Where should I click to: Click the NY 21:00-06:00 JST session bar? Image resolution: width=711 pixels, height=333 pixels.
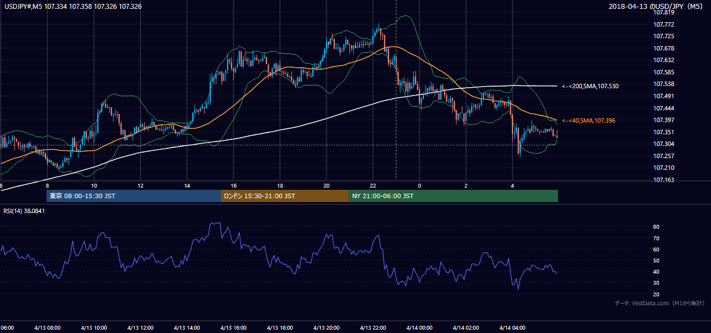453,196
